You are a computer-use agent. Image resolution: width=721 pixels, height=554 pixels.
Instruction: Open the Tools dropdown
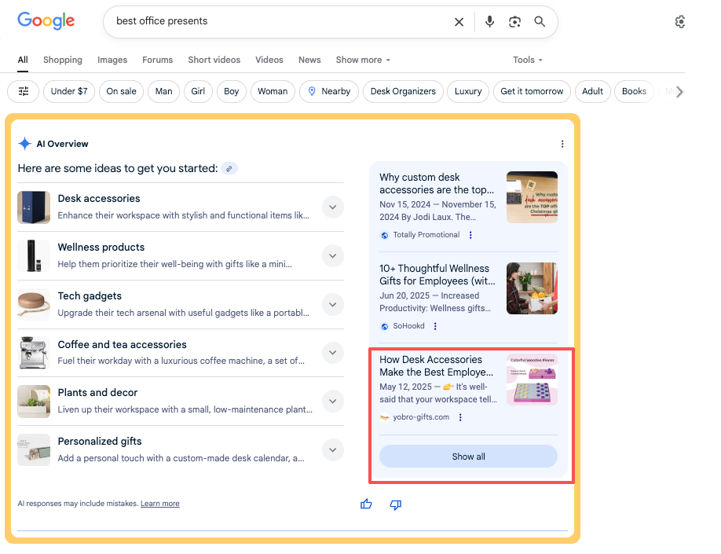pyautogui.click(x=528, y=60)
